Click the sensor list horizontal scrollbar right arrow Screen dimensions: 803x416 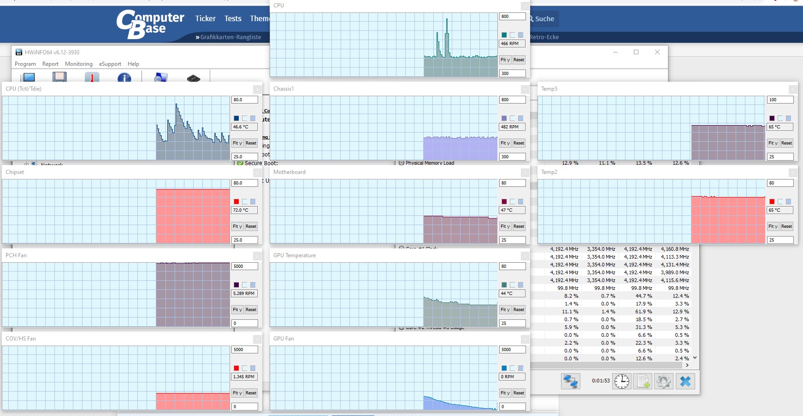tap(687, 365)
